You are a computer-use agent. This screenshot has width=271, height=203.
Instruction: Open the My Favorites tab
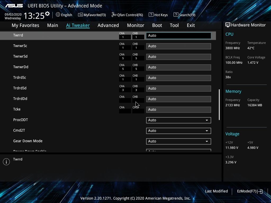pyautogui.click(x=25, y=25)
